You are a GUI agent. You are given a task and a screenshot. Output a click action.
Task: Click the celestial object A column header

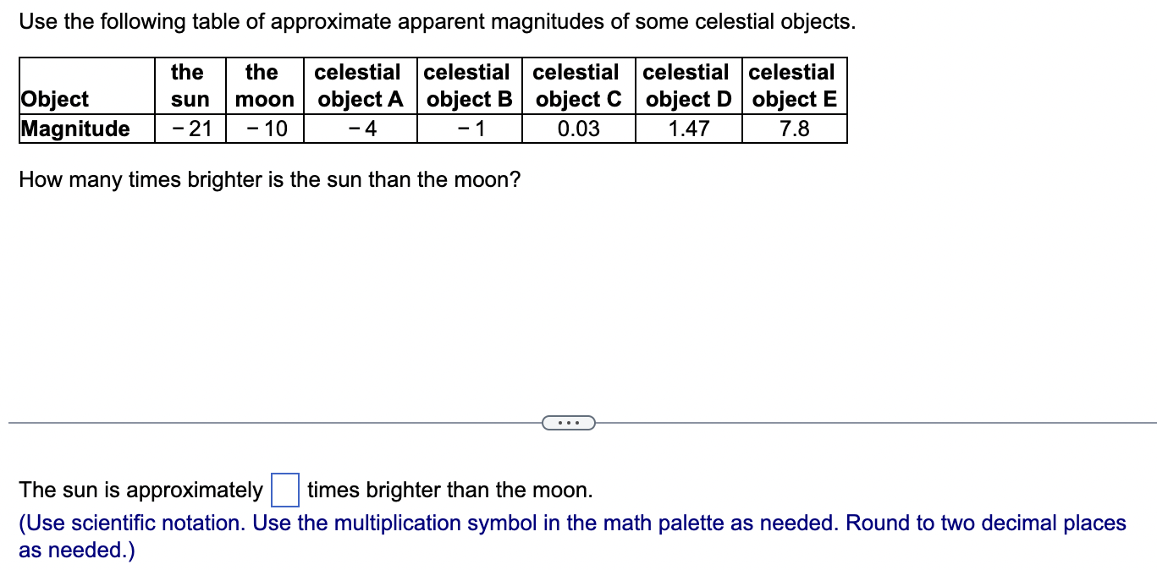359,85
